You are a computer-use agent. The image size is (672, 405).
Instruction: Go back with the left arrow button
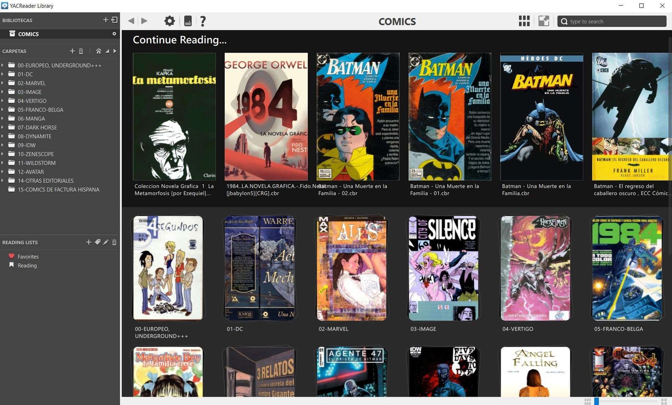[131, 21]
